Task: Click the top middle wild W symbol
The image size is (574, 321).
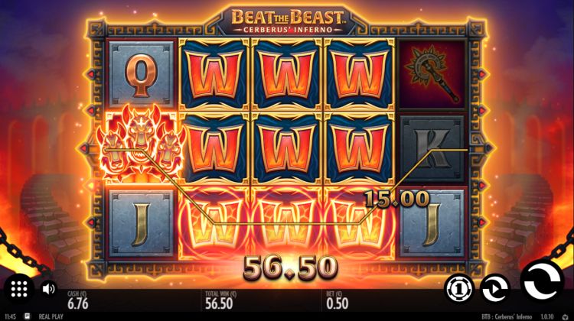Action: click(287, 75)
